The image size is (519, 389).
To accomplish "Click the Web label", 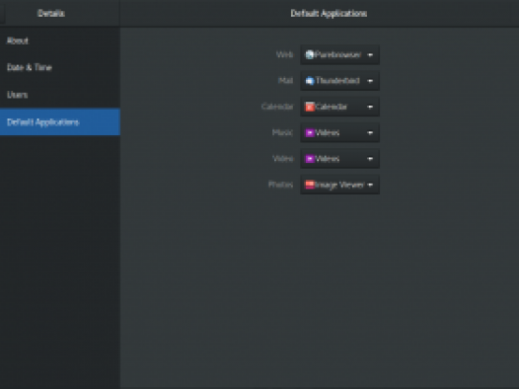I will (284, 54).
